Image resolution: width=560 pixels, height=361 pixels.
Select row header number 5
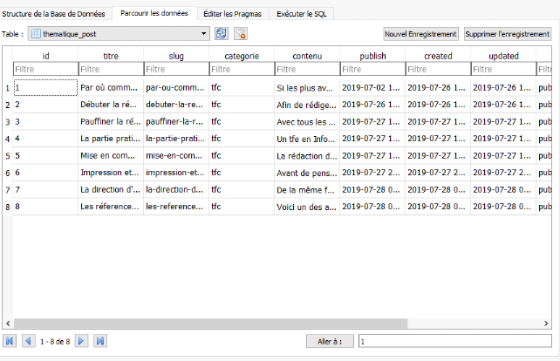click(x=8, y=156)
